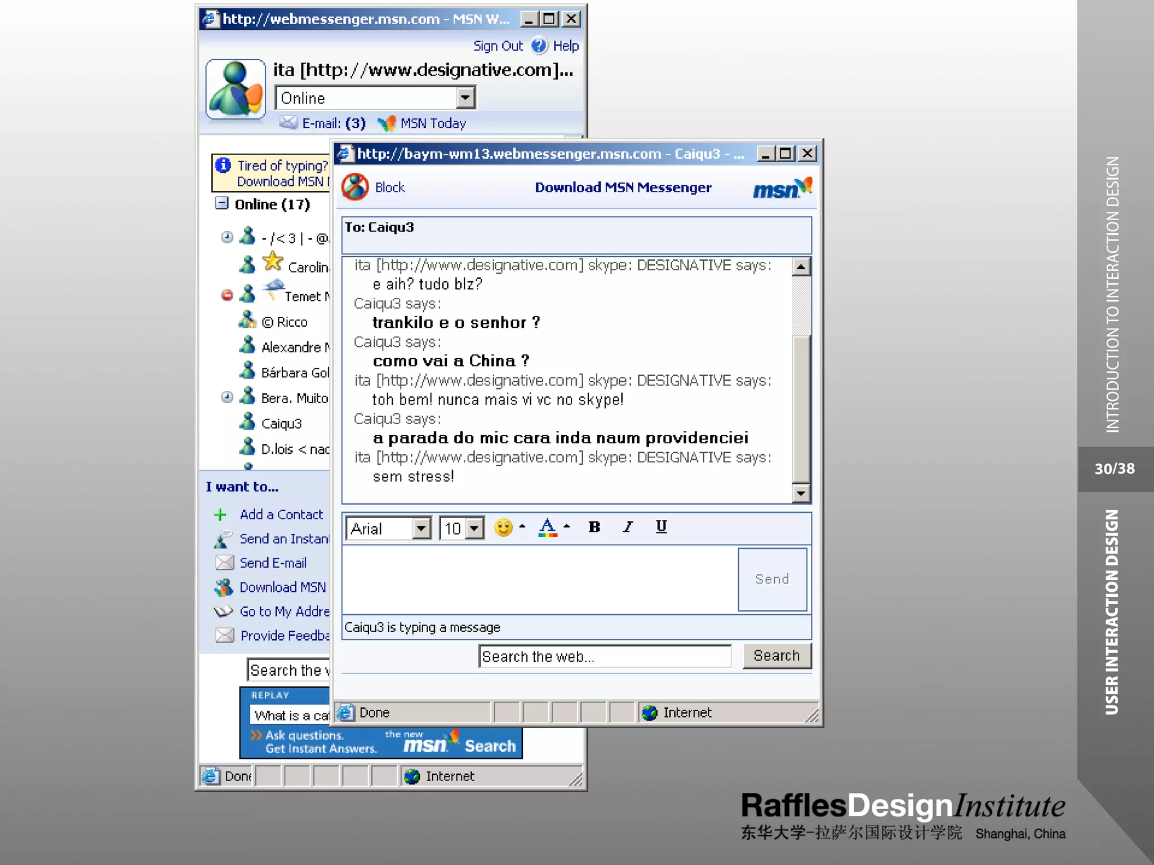Toggle italic formatting

(x=628, y=527)
